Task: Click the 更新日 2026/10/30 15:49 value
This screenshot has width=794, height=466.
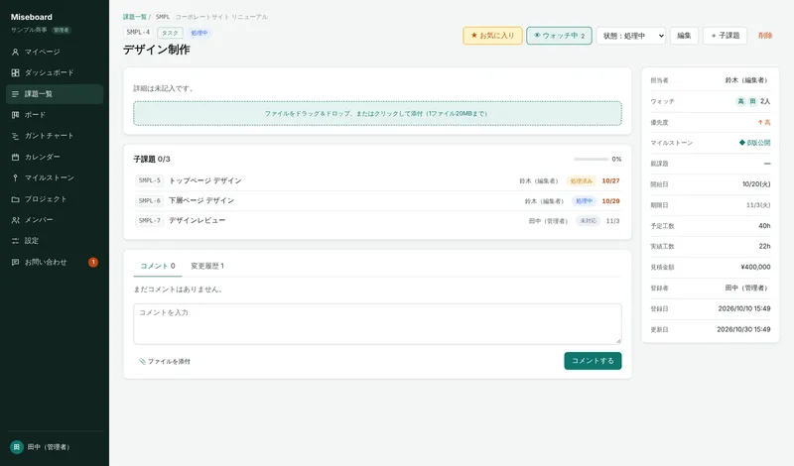Action: (x=743, y=329)
